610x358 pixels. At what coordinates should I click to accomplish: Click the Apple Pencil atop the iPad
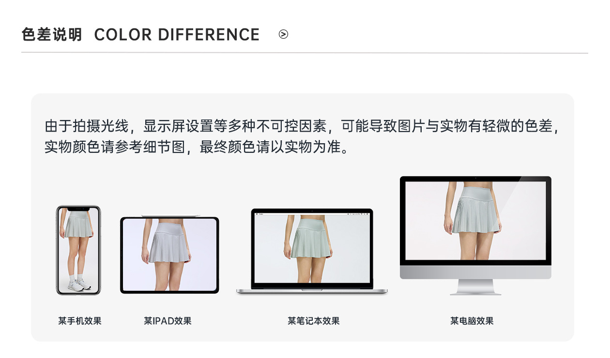(169, 215)
